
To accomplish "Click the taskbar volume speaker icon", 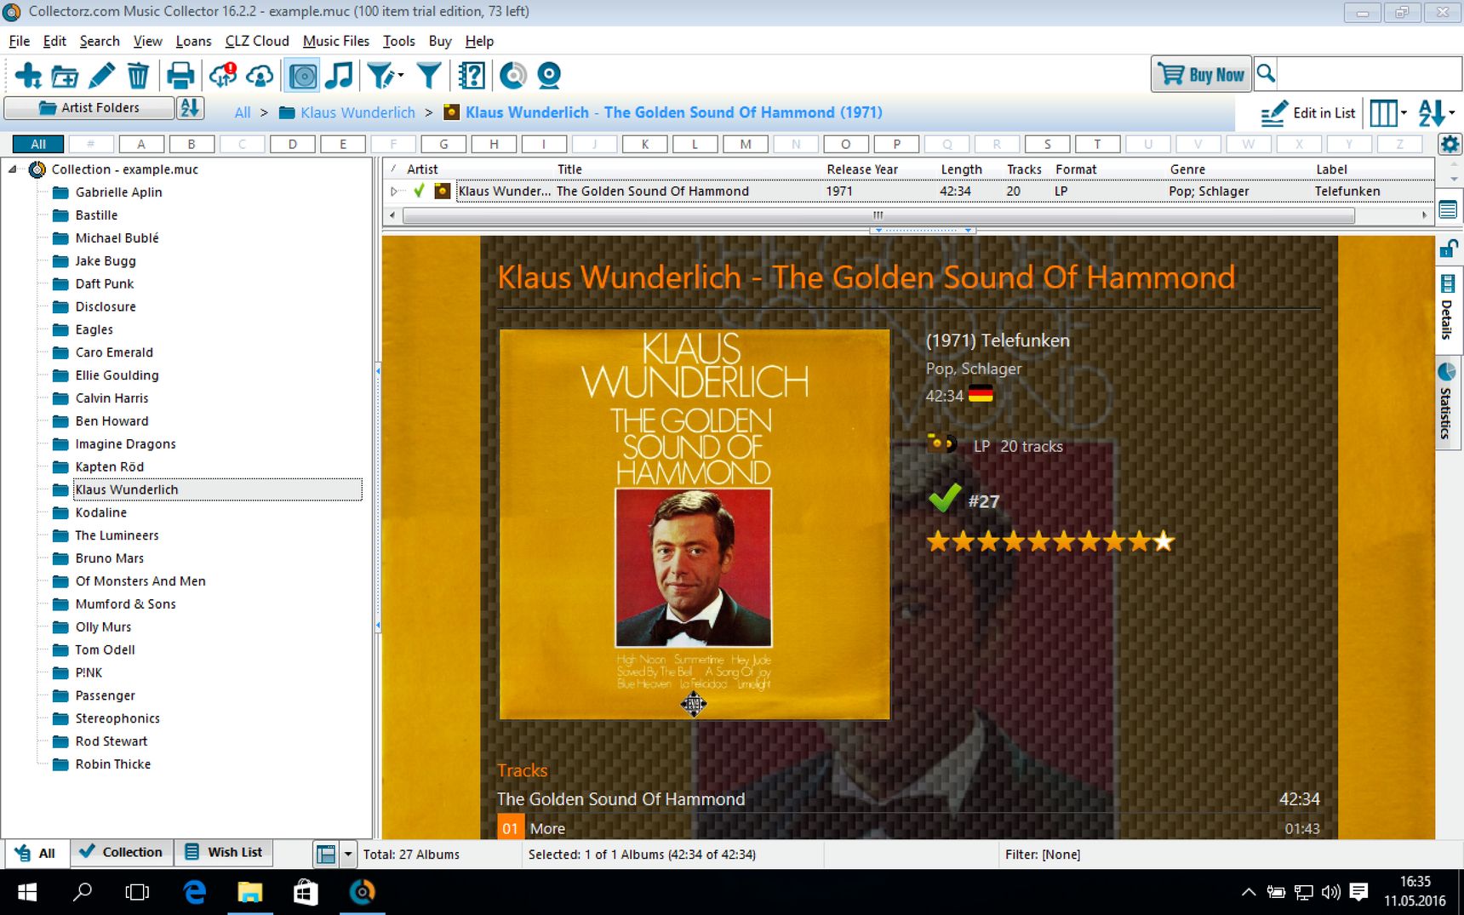I will click(x=1330, y=892).
